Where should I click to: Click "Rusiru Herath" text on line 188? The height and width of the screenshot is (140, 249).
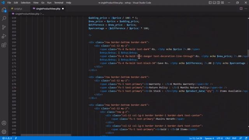pos(165,119)
